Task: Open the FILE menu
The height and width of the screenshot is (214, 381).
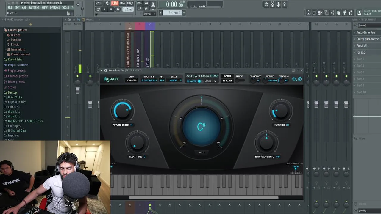Action: pyautogui.click(x=10, y=7)
